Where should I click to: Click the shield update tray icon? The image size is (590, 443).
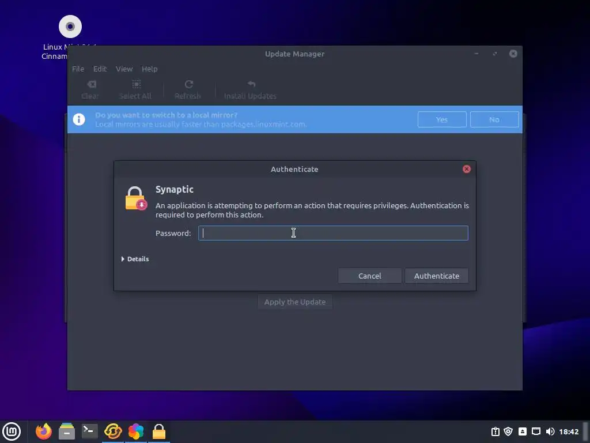point(508,431)
